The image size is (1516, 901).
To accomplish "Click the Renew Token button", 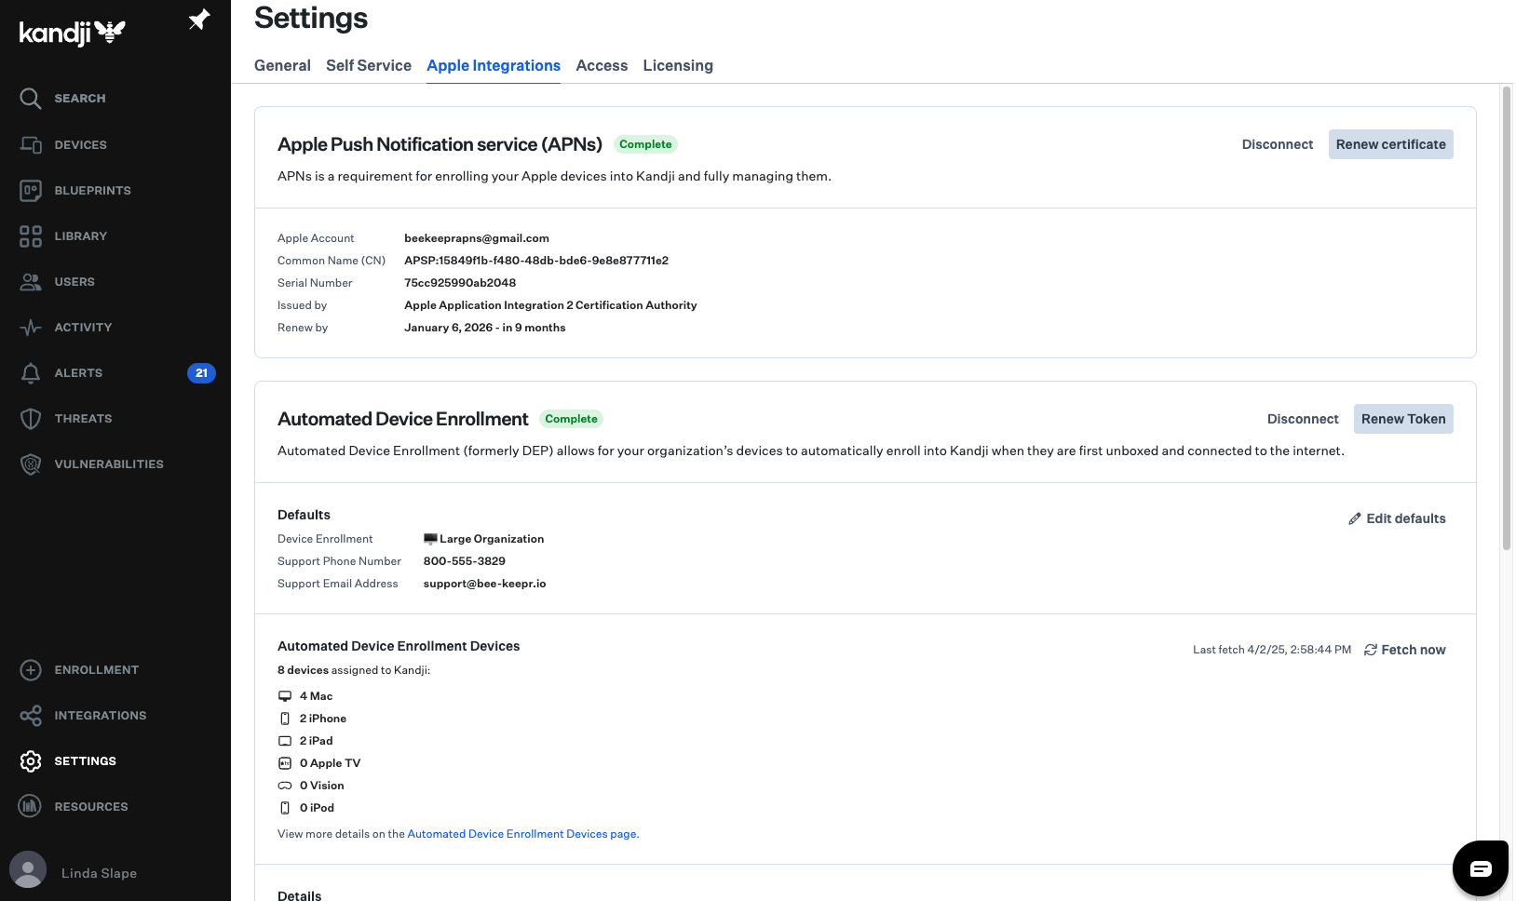I will [x=1403, y=419].
